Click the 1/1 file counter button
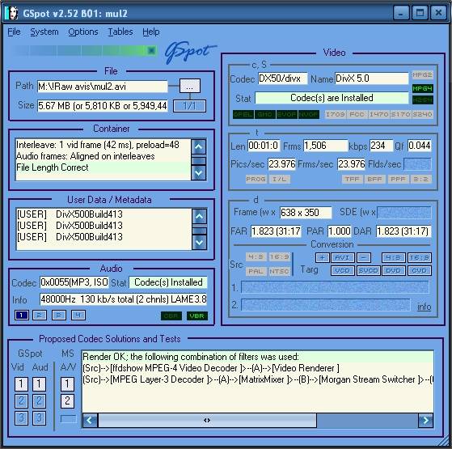 pos(189,106)
